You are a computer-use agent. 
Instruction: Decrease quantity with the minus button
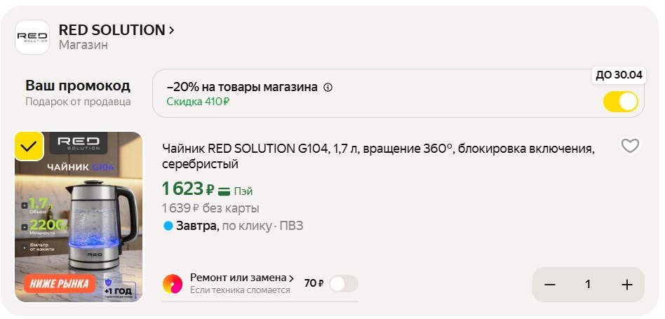[x=550, y=285]
